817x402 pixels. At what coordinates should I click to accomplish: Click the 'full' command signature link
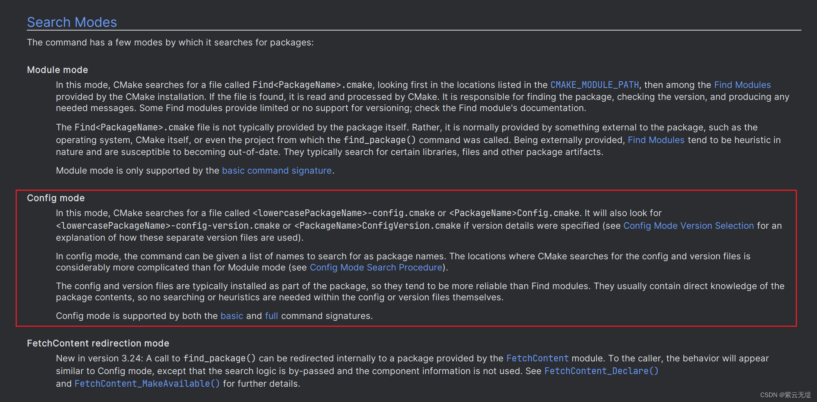271,316
